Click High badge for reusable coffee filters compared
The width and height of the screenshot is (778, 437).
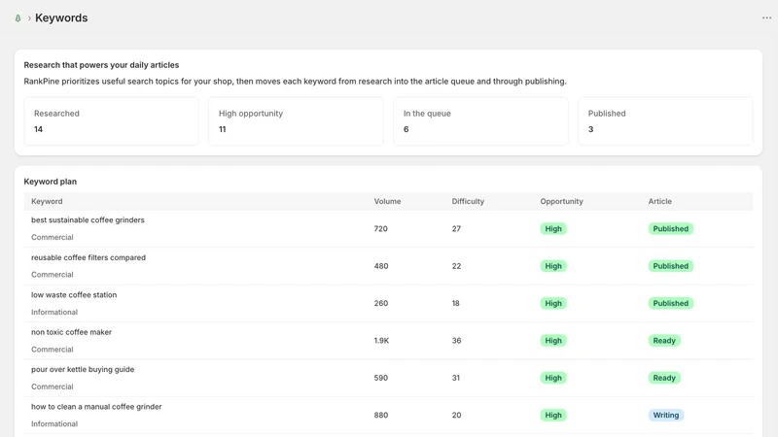[x=553, y=266]
